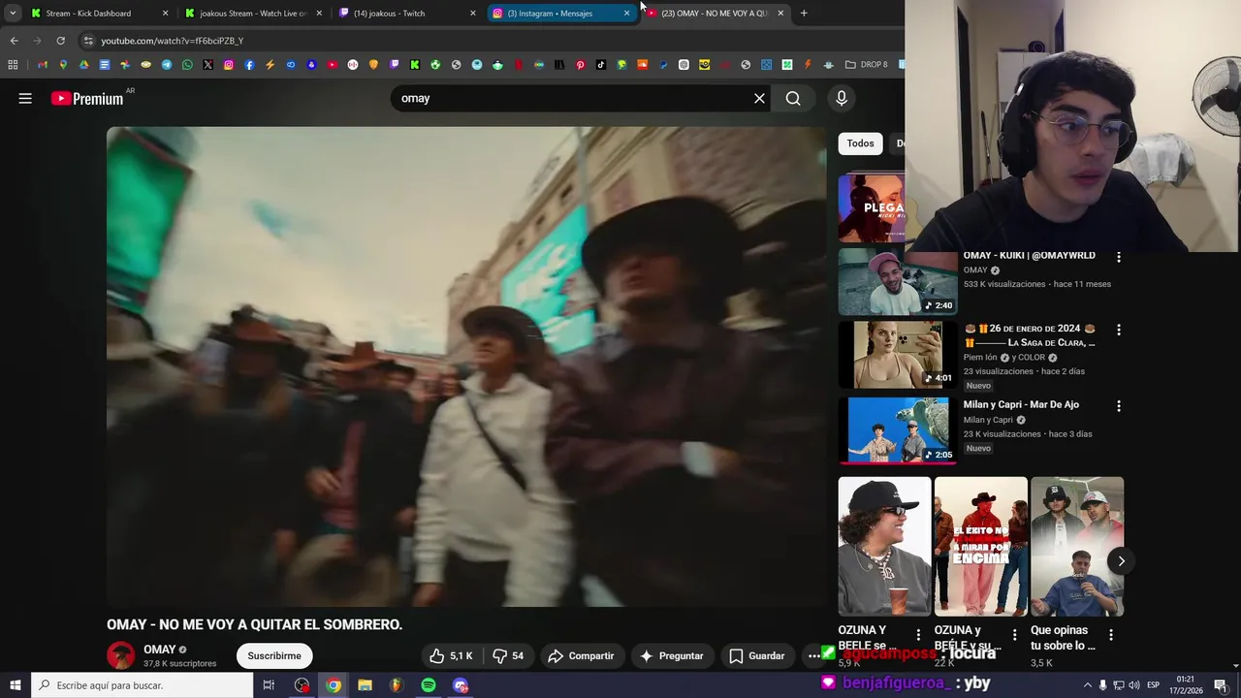1241x698 pixels.
Task: Run search with the magnifier button
Action: coord(793,98)
